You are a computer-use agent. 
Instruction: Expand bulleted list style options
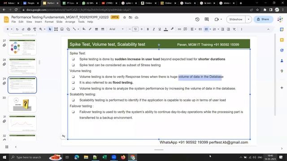pyautogui.click(x=210, y=29)
